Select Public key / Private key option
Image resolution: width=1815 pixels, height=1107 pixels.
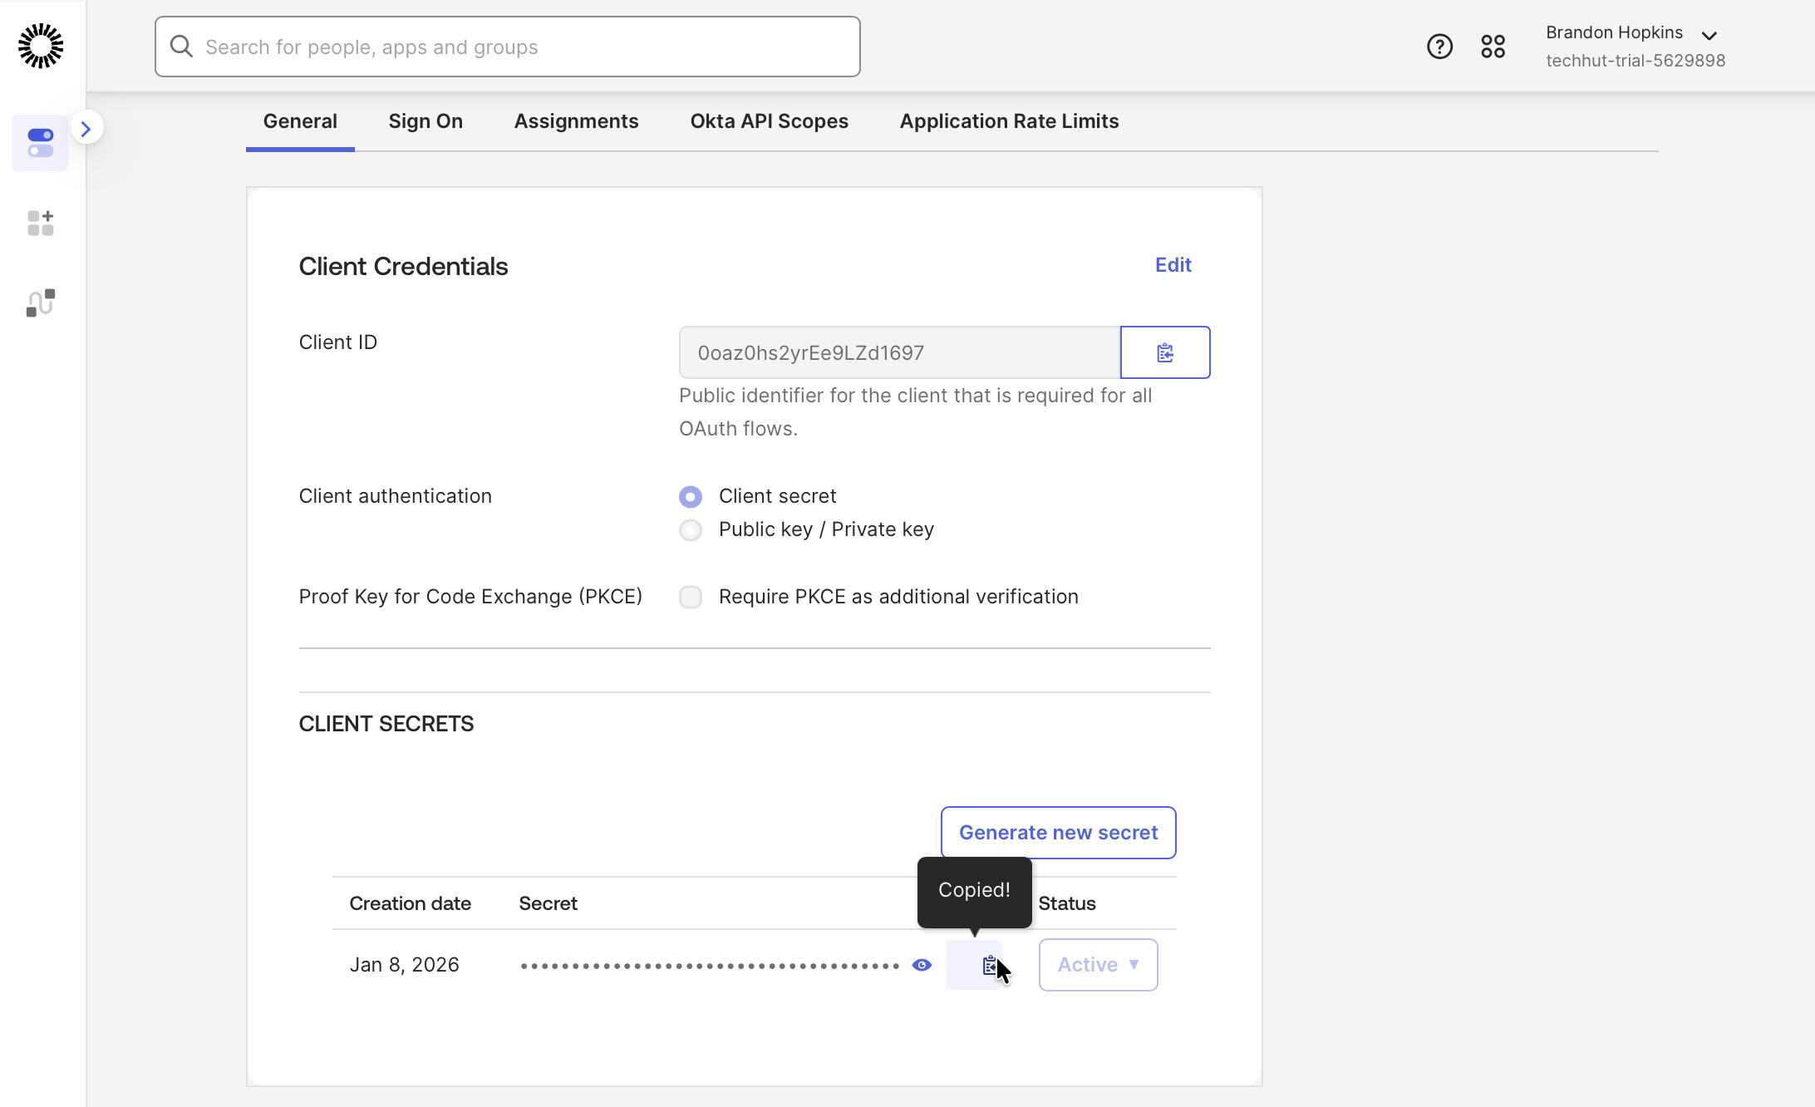click(691, 530)
